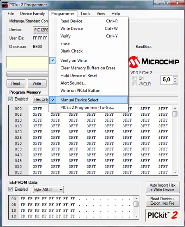Click the Microchip logo
This screenshot has height=227, width=185.
[154, 62]
